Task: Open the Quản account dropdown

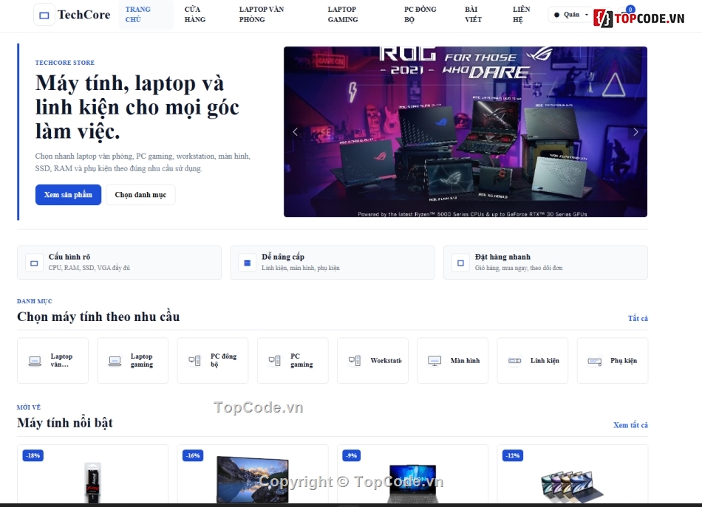Action: (570, 15)
